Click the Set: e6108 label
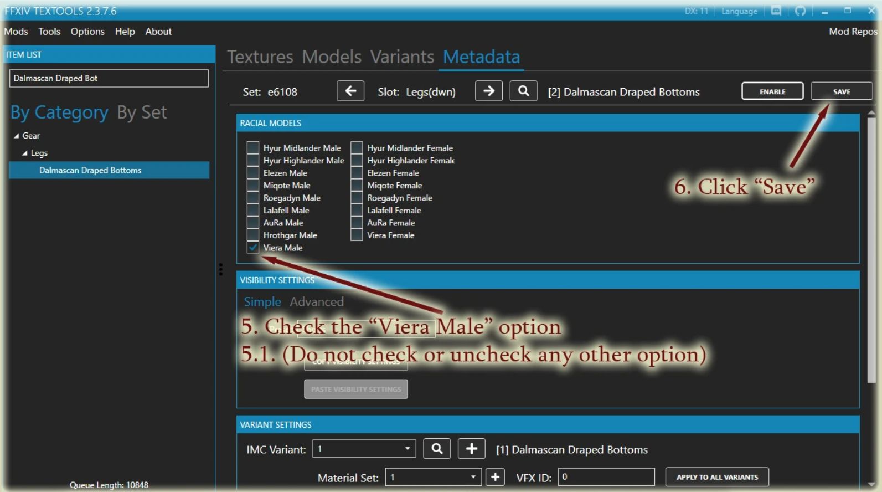The width and height of the screenshot is (882, 492). click(x=270, y=92)
